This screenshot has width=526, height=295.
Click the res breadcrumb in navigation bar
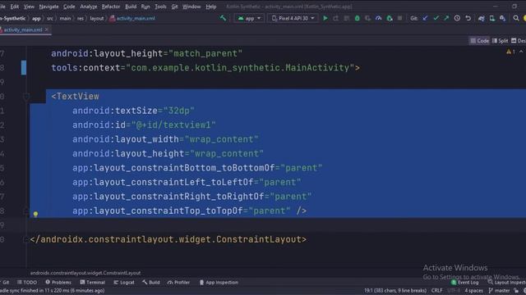point(81,18)
